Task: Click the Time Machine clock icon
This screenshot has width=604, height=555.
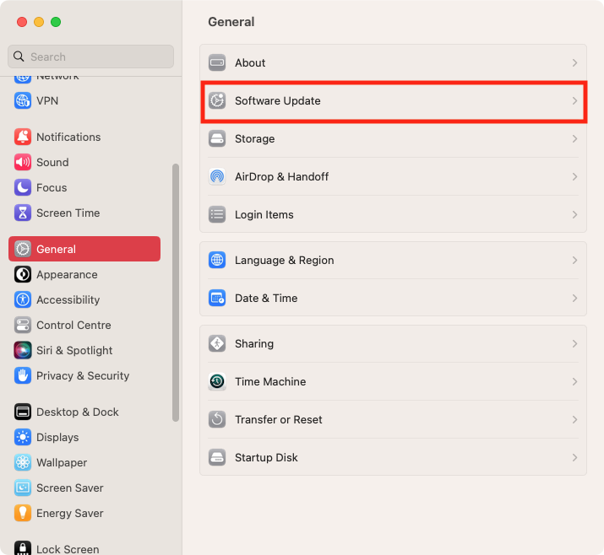Action: click(x=217, y=381)
